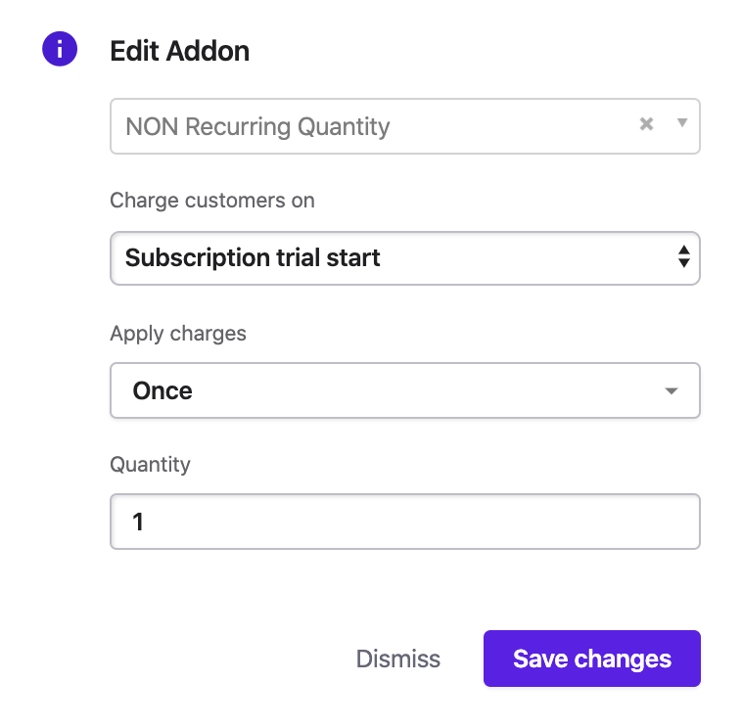This screenshot has width=742, height=728.
Task: Focus the Quantity input field
Action: (x=404, y=522)
